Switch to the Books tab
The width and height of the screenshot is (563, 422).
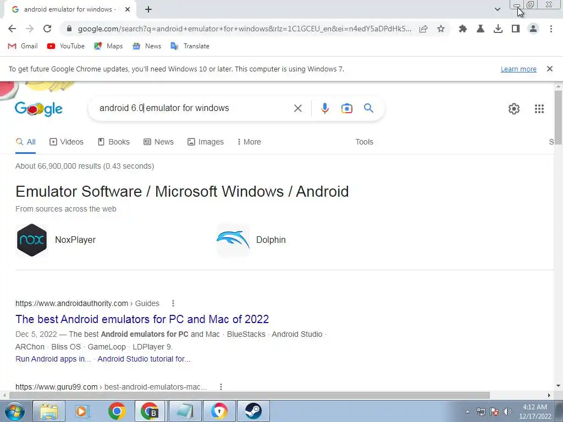(x=114, y=142)
